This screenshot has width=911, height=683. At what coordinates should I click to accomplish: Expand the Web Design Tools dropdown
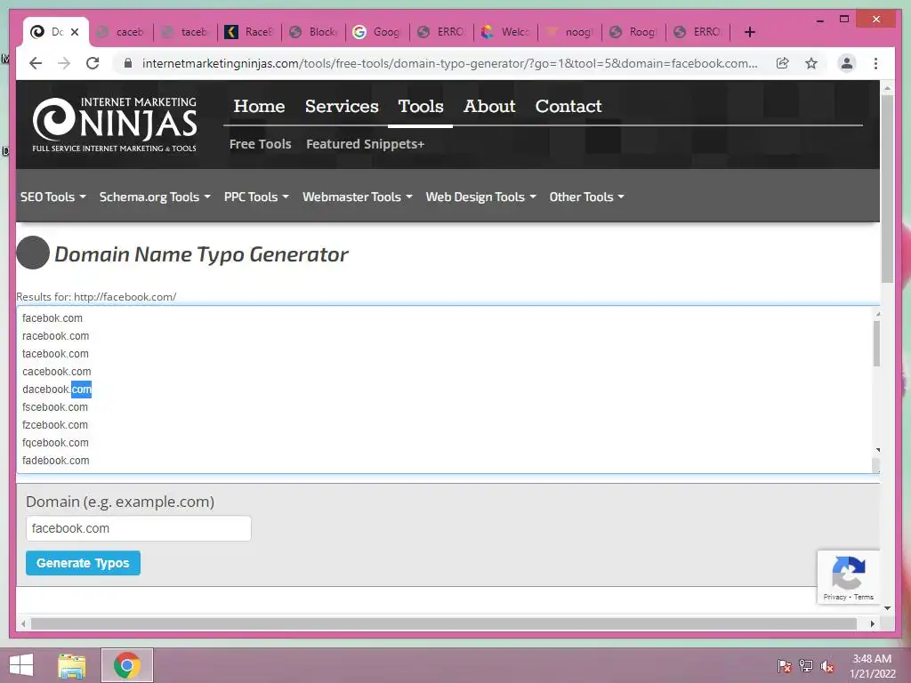point(480,197)
